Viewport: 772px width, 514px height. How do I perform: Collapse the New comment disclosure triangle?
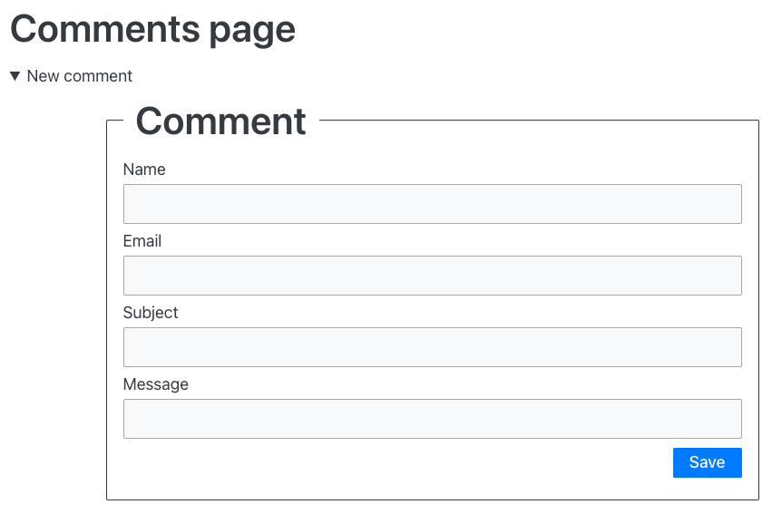[15, 76]
